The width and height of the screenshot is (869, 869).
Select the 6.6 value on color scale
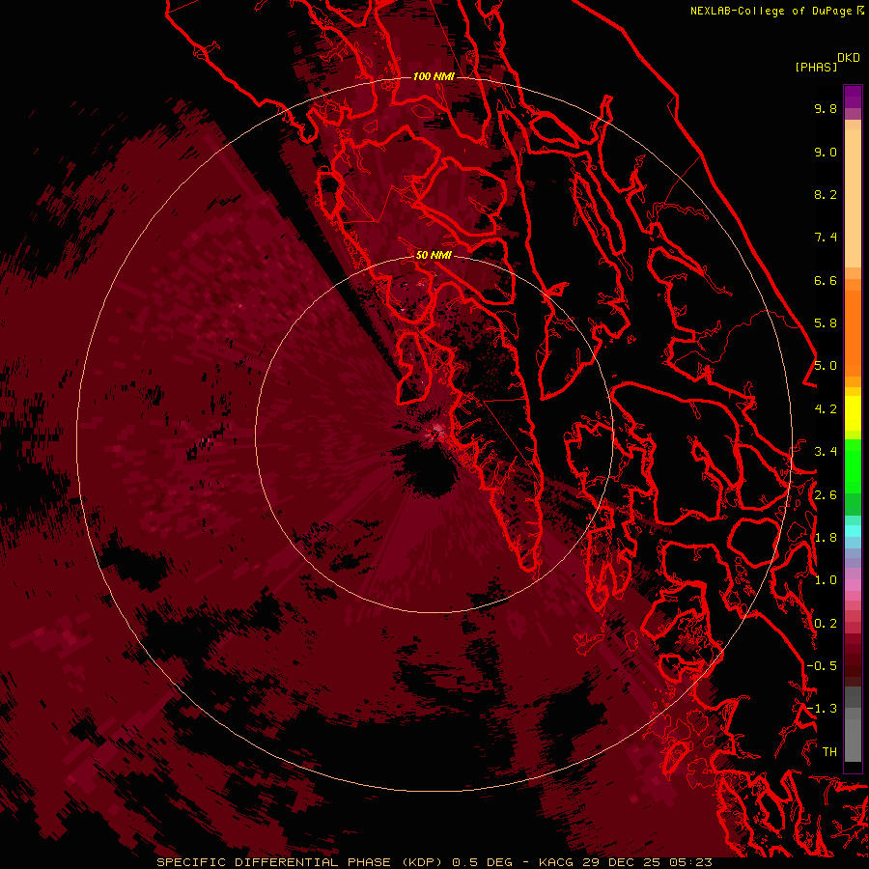tap(826, 280)
